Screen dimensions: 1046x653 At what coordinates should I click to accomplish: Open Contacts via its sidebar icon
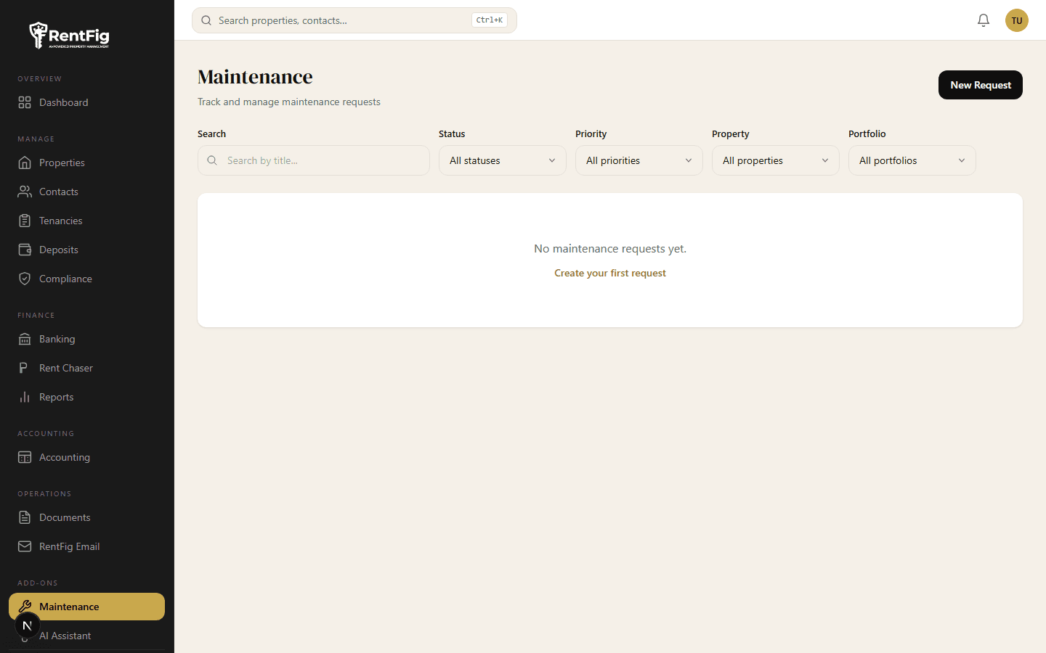coord(24,191)
